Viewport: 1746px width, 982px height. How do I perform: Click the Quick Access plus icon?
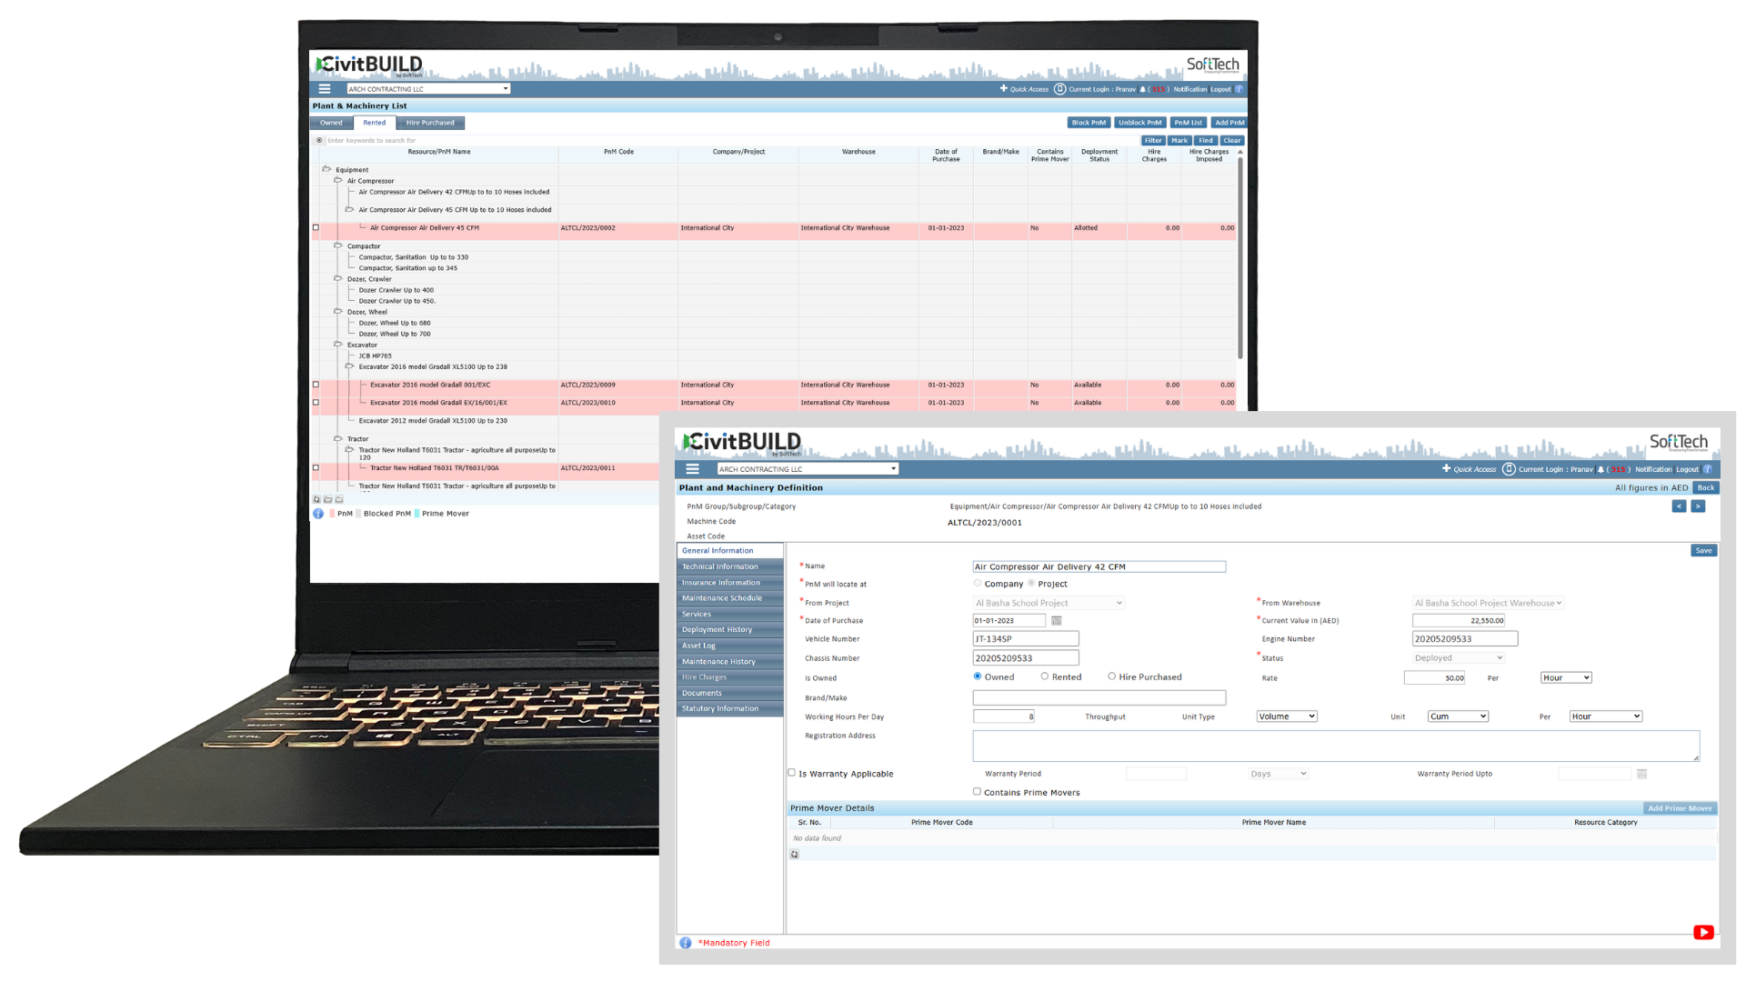click(1447, 469)
